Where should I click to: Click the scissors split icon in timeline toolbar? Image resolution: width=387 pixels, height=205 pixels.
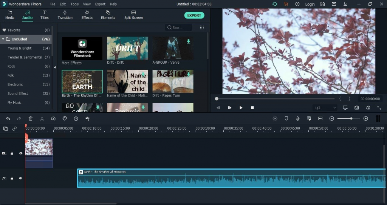42,119
